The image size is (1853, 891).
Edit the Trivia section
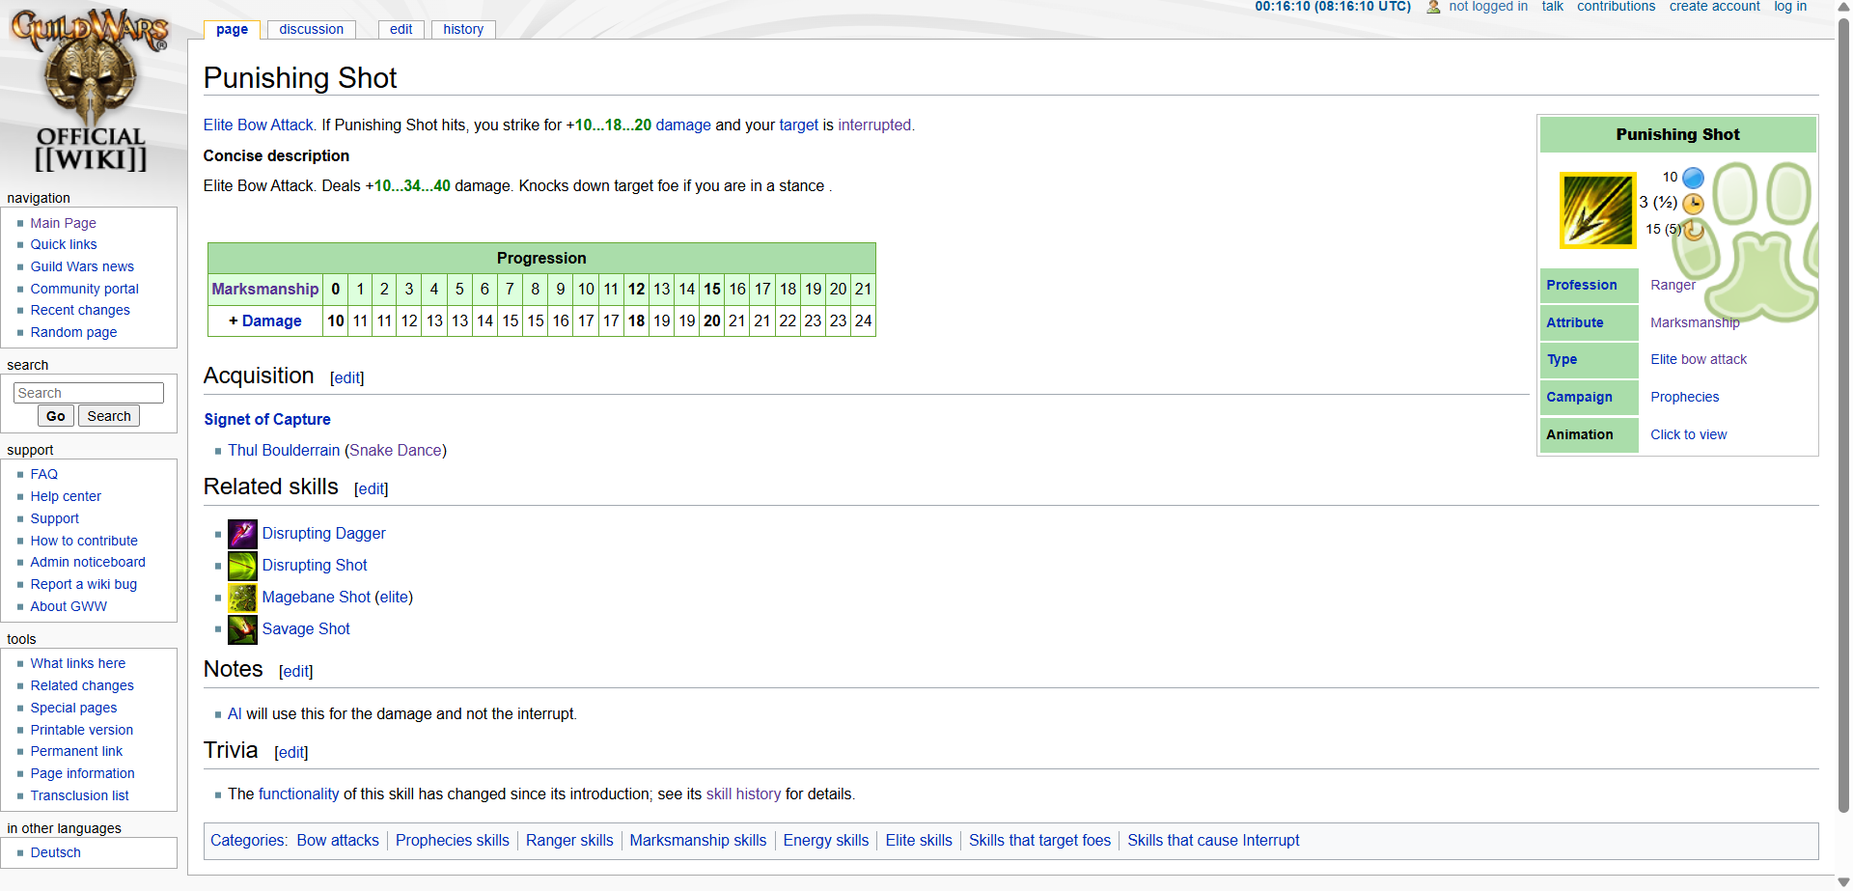coord(291,753)
